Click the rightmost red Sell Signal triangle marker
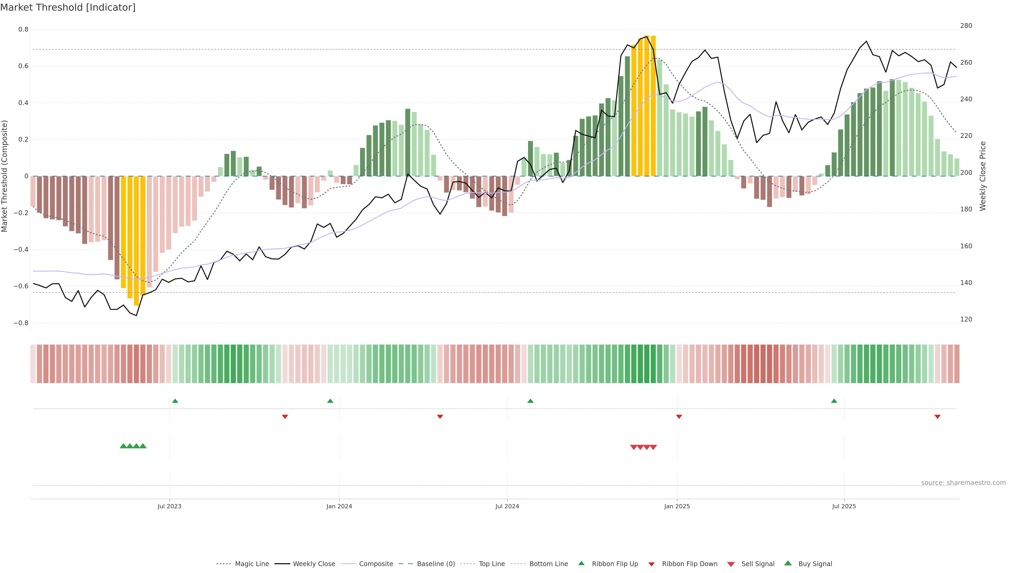Viewport: 1019px width, 573px height. [653, 447]
